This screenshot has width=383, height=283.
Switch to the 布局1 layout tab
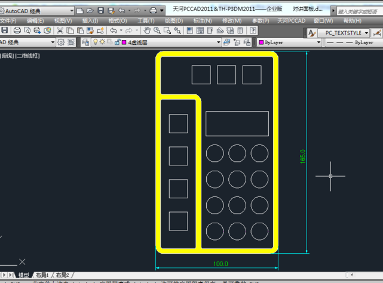[x=42, y=275]
